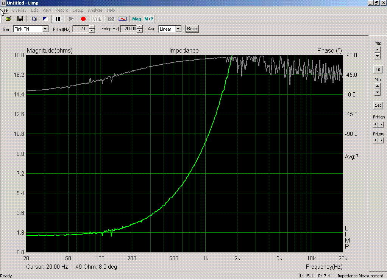Image resolution: width=387 pixels, height=280 pixels.
Task: Click the Fstart(Hz) value field
Action: click(x=81, y=29)
